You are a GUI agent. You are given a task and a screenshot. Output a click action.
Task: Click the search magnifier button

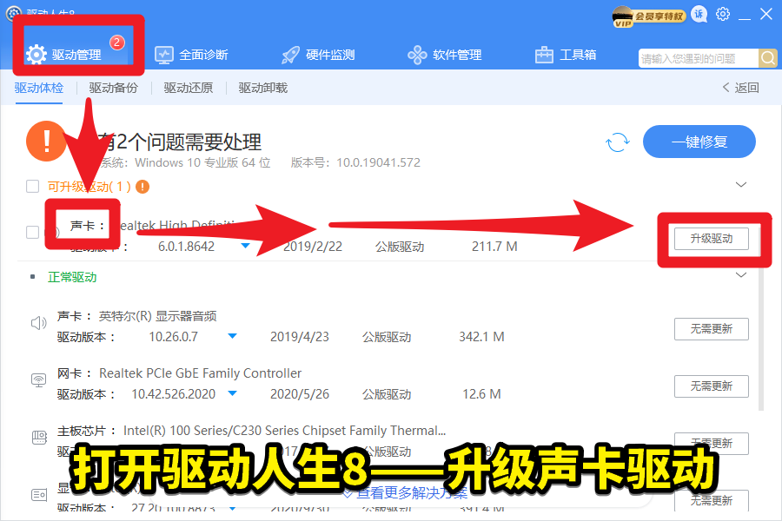click(x=767, y=58)
